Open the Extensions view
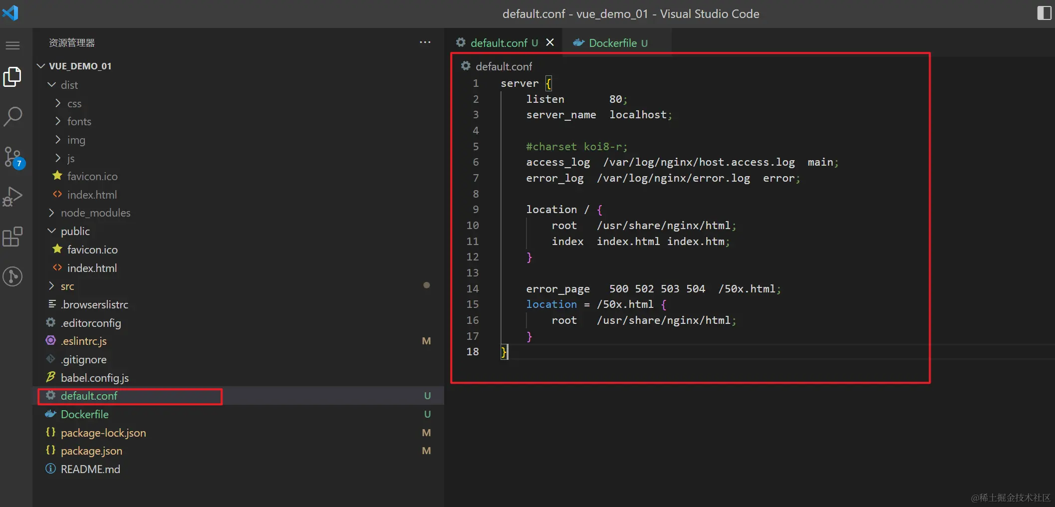1055x507 pixels. click(12, 237)
